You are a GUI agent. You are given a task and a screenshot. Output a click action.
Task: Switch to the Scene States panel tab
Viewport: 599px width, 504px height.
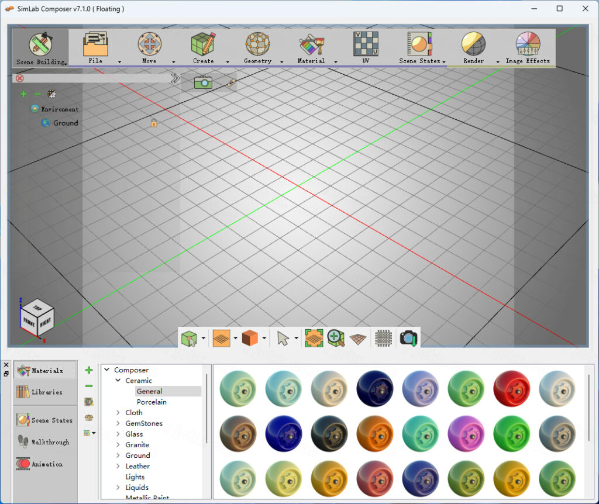coord(45,420)
